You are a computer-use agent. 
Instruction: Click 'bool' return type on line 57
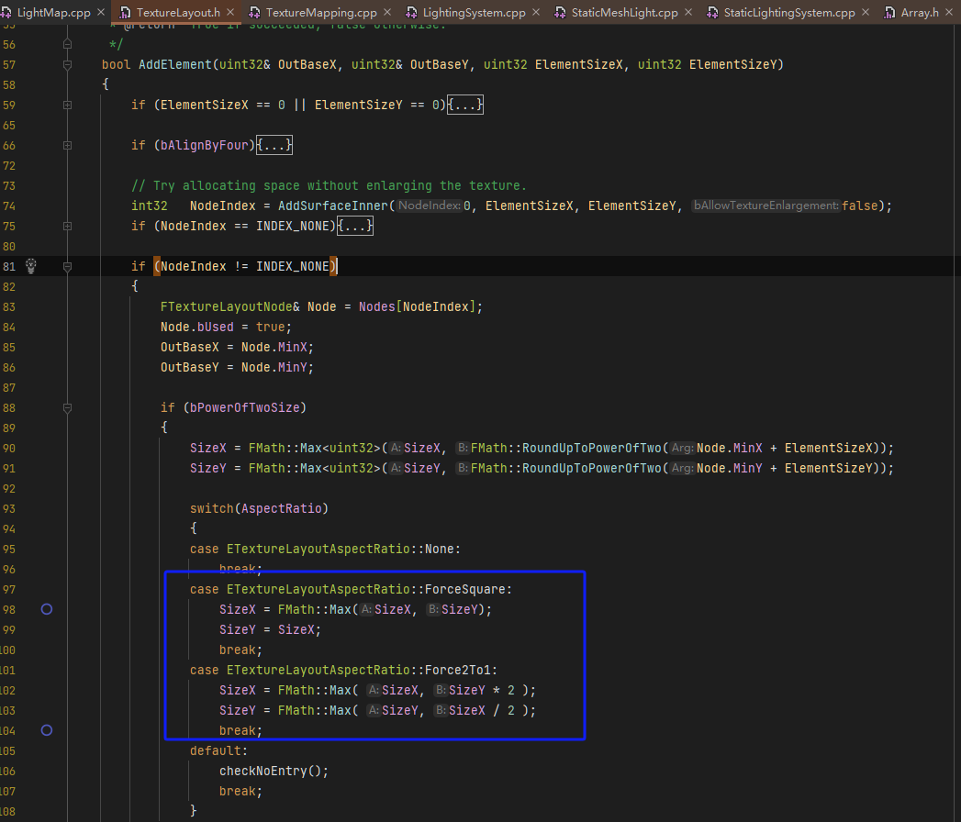(x=117, y=64)
